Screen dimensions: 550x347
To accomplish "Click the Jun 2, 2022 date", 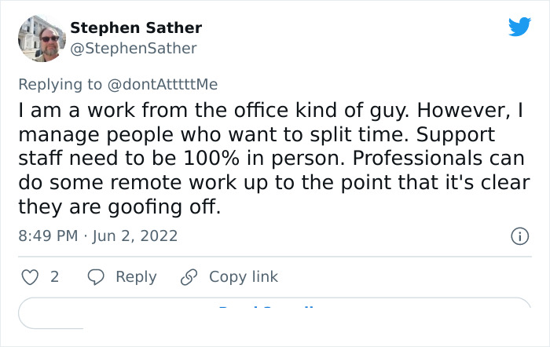I will point(136,236).
